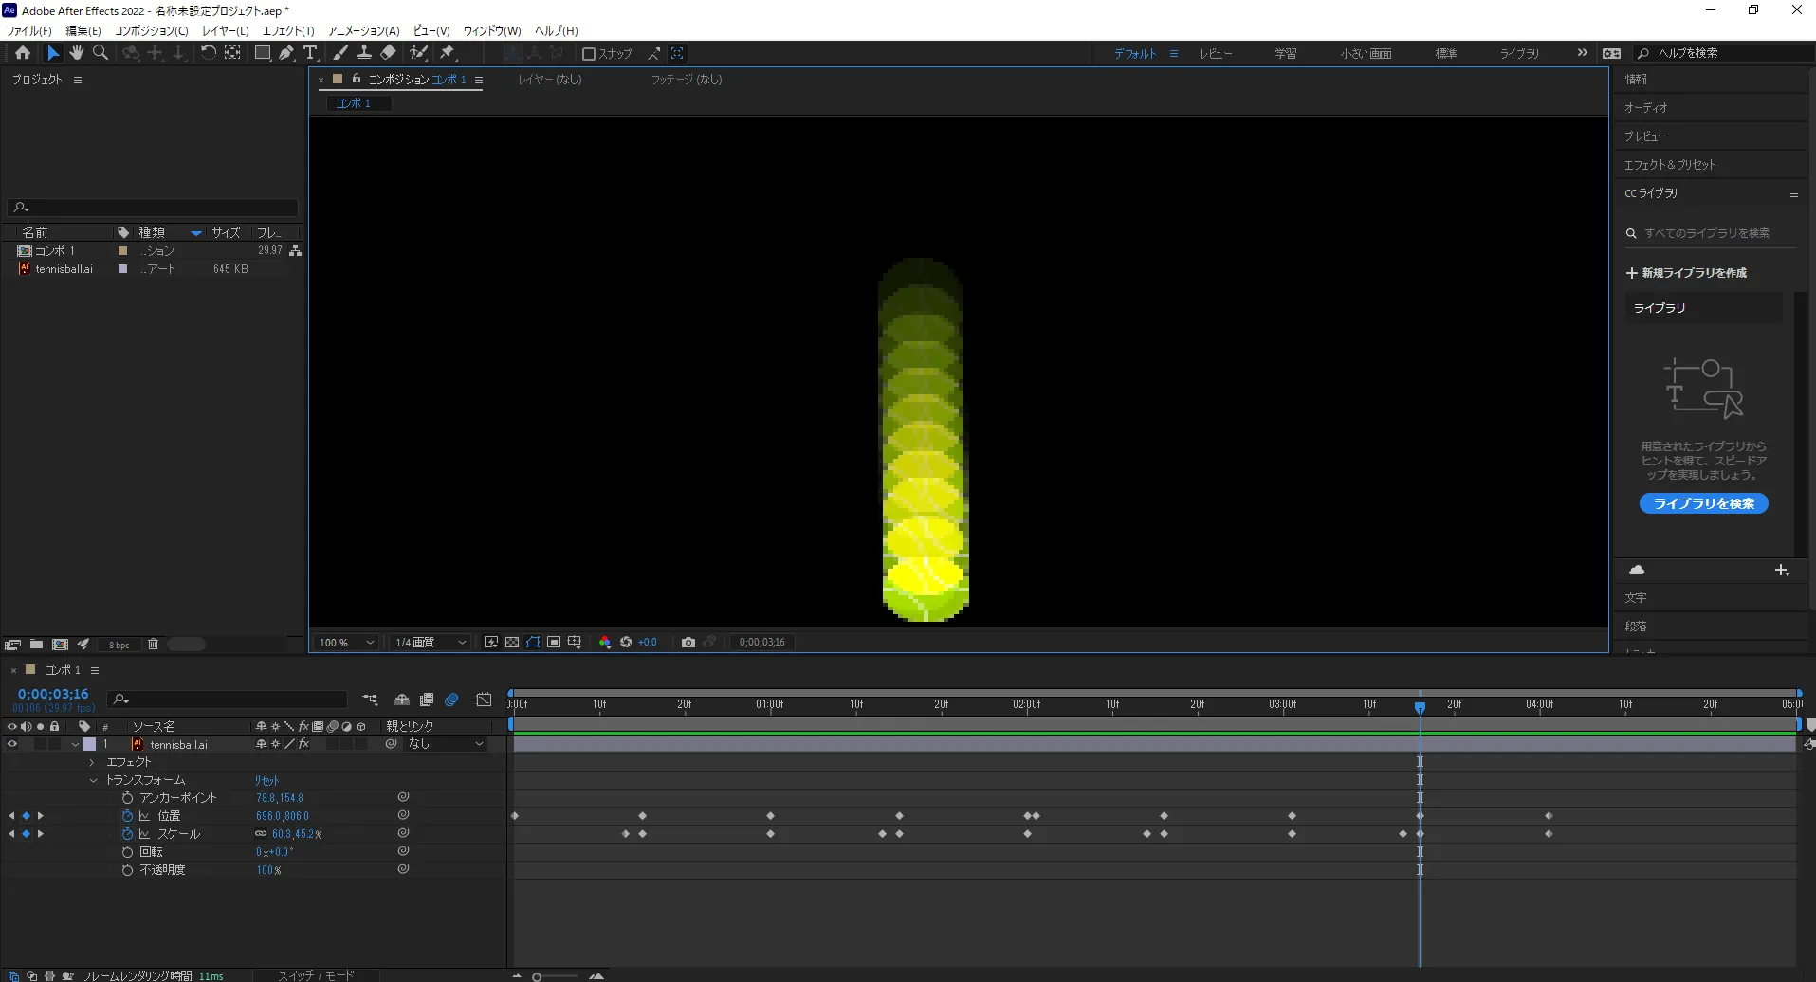Open the エフェクト(T) menu
1816x982 pixels.
pyautogui.click(x=288, y=31)
